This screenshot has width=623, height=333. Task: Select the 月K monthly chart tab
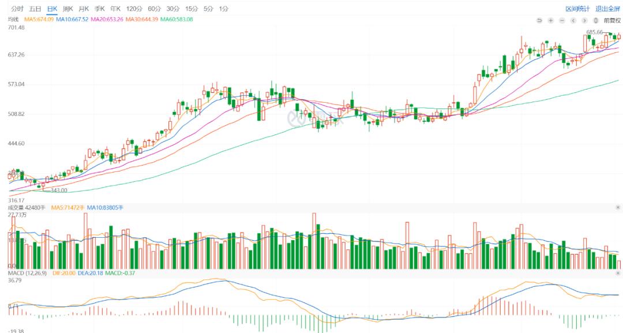click(x=84, y=9)
